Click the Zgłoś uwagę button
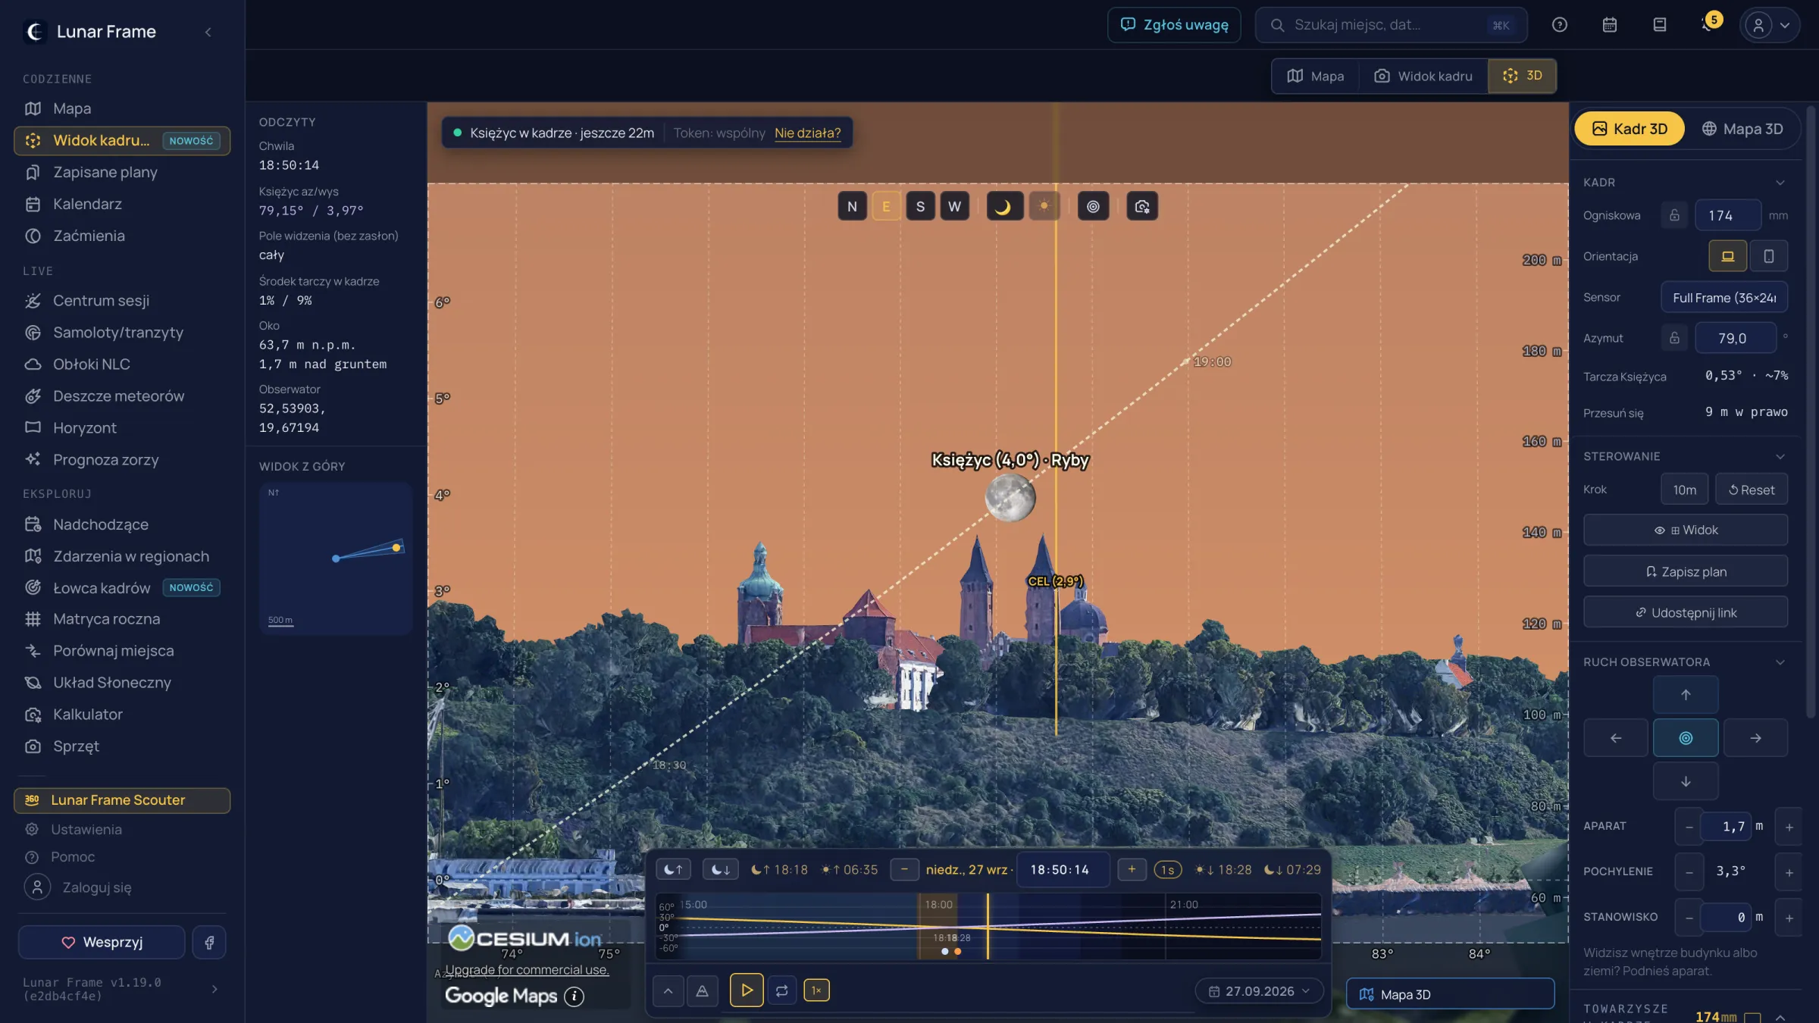 [1174, 25]
